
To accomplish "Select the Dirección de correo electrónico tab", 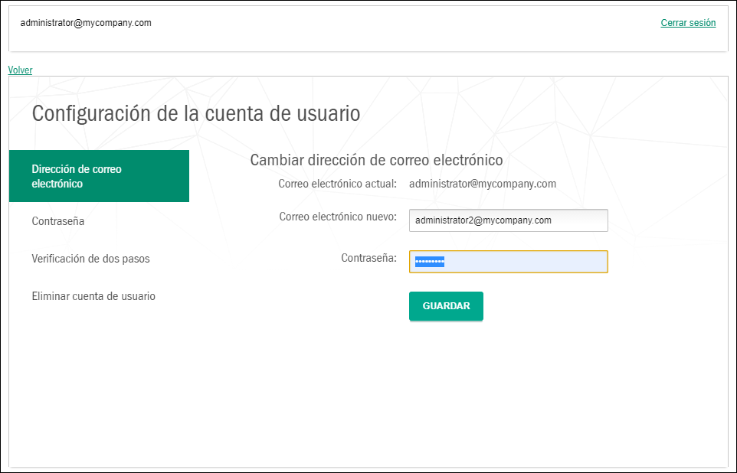I will [99, 176].
